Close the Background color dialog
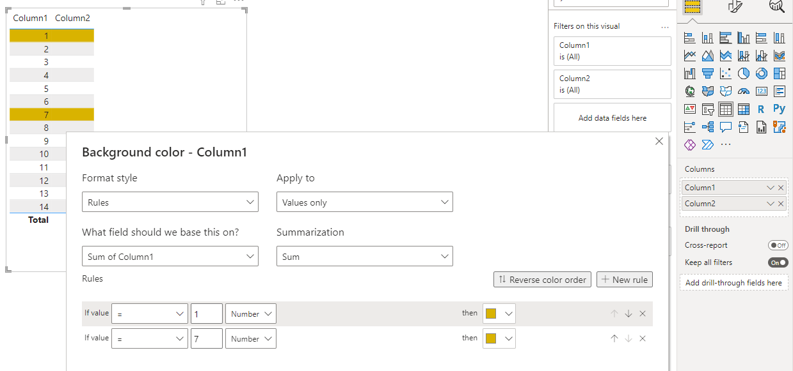 659,141
